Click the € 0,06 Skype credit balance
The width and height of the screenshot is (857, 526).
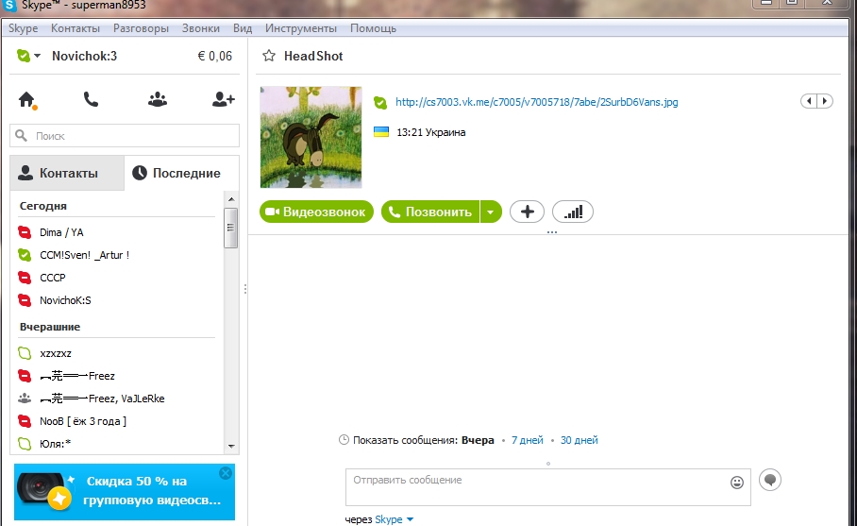(x=215, y=56)
